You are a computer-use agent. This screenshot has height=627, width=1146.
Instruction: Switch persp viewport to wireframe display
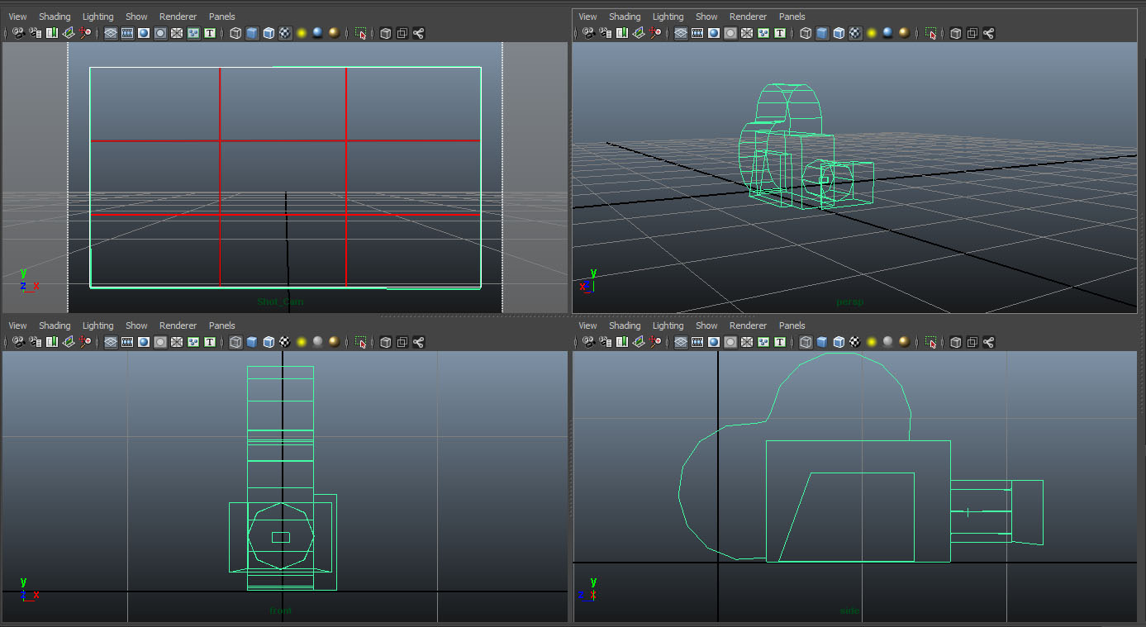806,33
